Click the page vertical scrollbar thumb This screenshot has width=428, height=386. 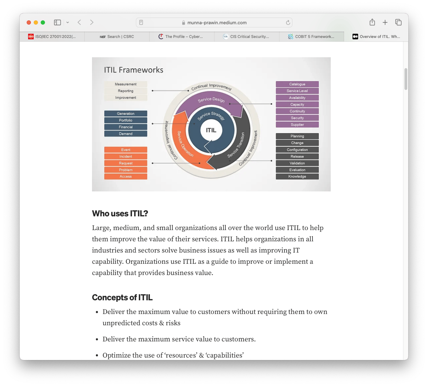coord(406,79)
